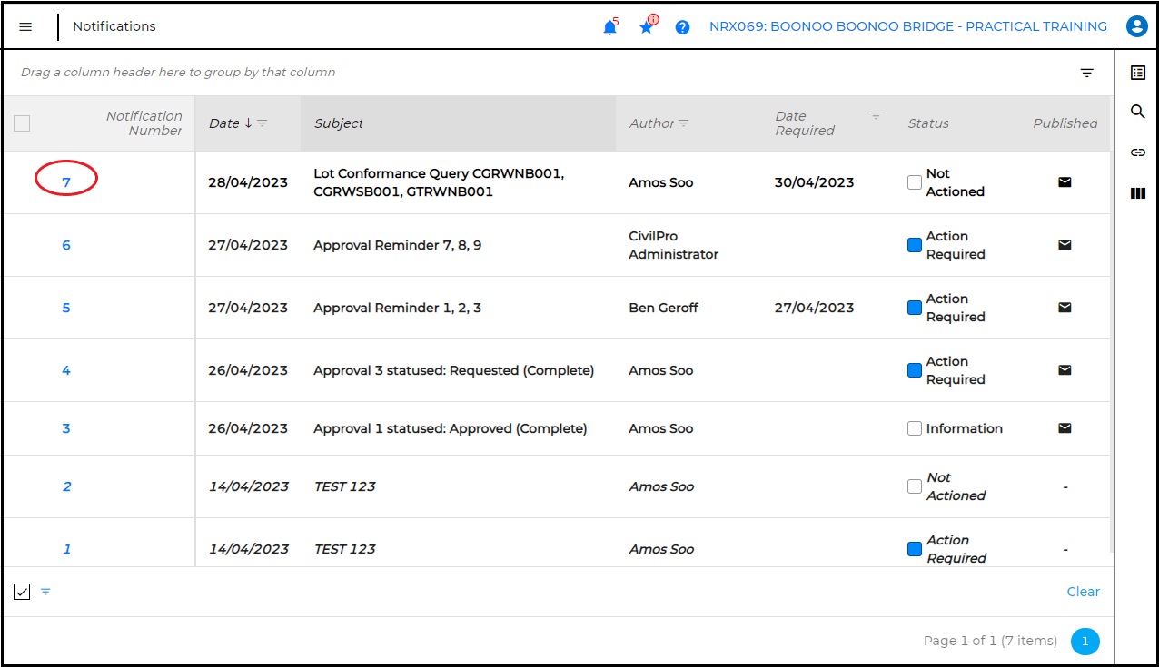The image size is (1159, 667).
Task: Open the Date Required column filter icon
Action: [x=876, y=116]
